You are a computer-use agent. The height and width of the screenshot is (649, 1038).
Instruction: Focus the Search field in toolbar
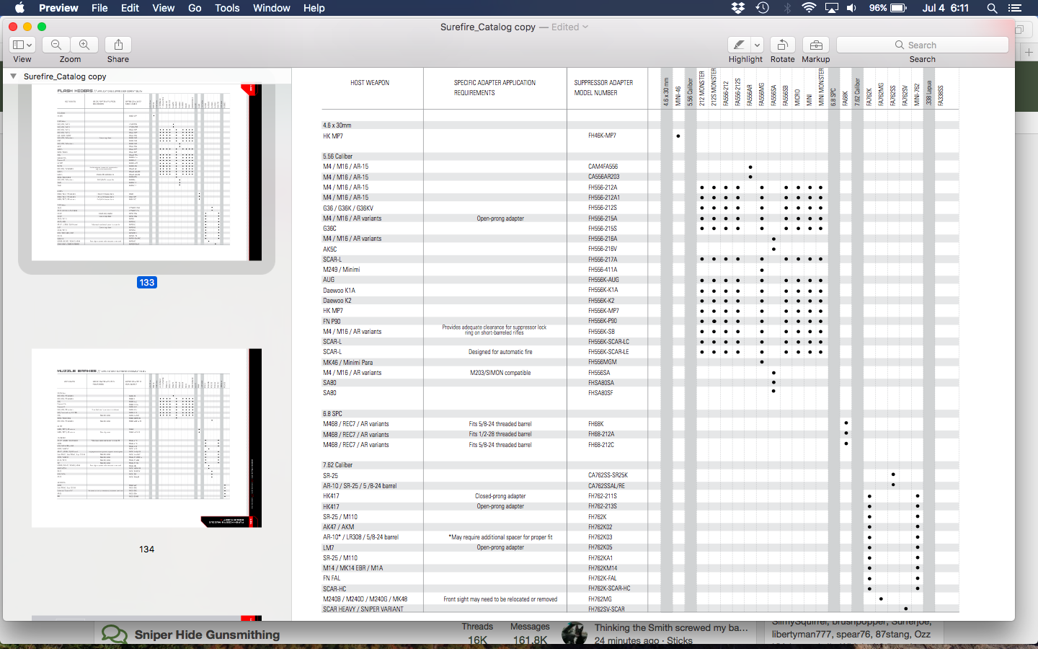pyautogui.click(x=923, y=45)
